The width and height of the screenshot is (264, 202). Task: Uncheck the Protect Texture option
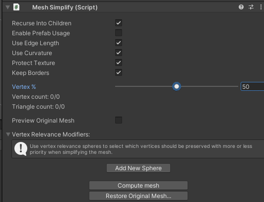119,63
